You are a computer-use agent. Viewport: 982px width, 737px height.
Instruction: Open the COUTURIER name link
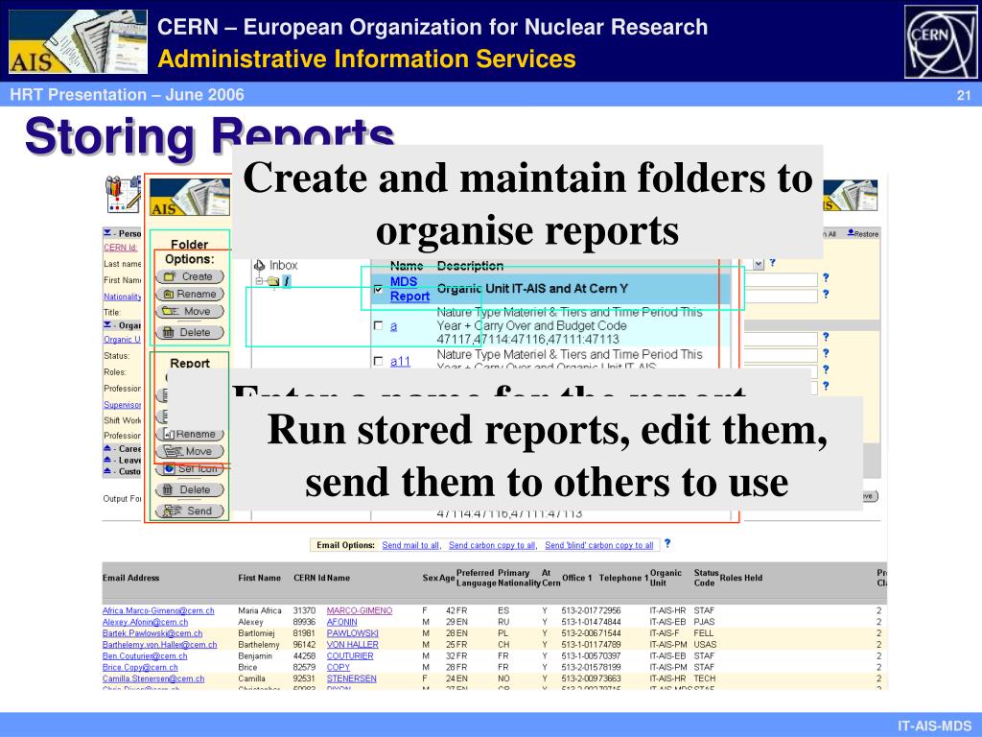pyautogui.click(x=349, y=655)
